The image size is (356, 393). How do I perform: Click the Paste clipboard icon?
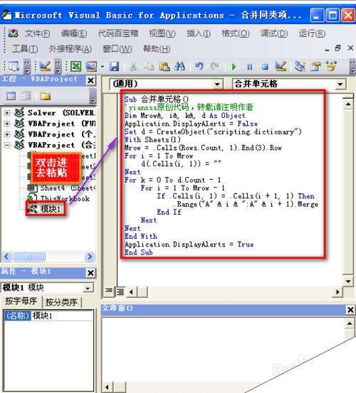pyautogui.click(x=164, y=66)
